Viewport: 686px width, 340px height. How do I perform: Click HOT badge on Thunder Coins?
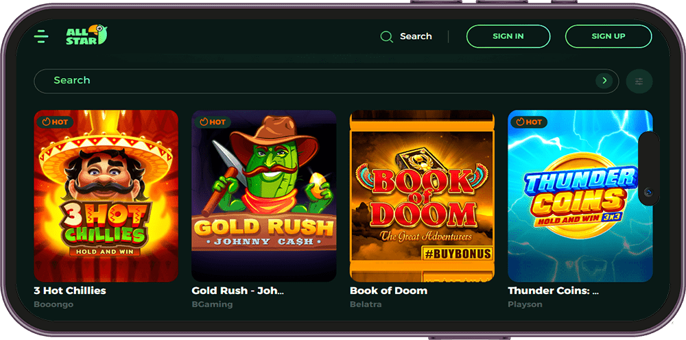coord(530,122)
